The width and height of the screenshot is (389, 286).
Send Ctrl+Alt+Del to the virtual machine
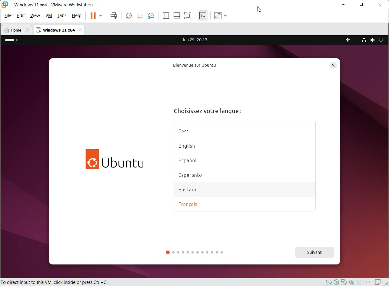[114, 16]
